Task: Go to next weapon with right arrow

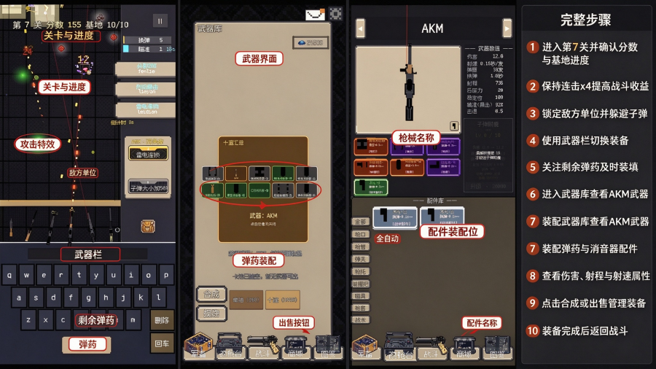Action: click(507, 28)
